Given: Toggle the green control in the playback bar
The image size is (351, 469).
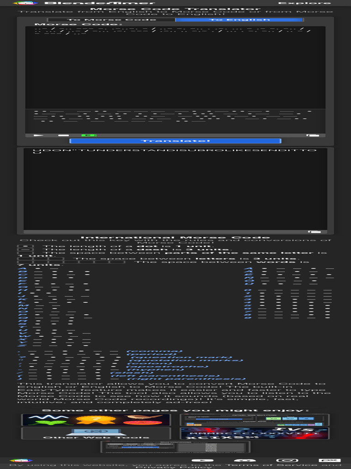Looking at the screenshot, I should point(89,136).
